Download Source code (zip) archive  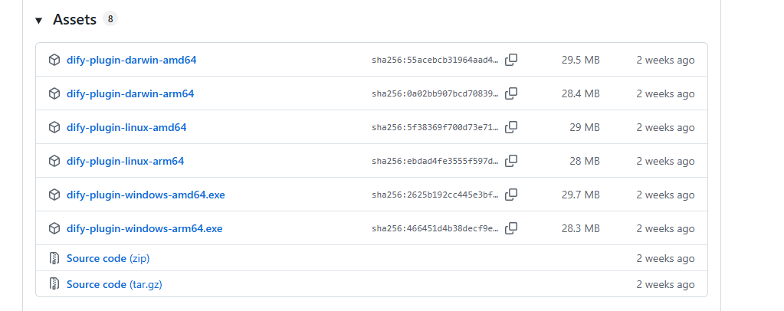pyautogui.click(x=107, y=259)
